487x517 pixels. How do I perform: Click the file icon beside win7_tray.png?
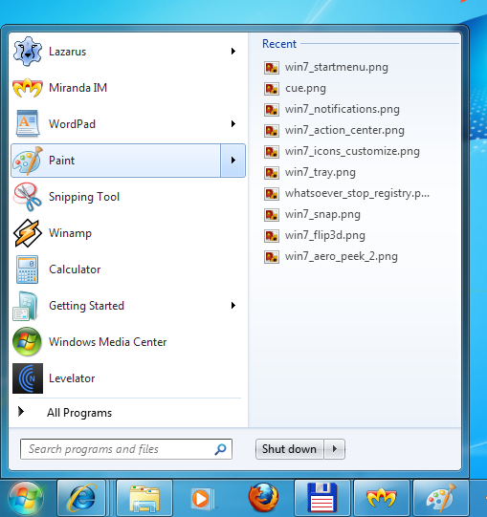pos(272,172)
